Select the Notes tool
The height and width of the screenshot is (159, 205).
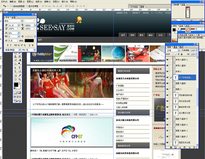pyautogui.click(x=15, y=75)
